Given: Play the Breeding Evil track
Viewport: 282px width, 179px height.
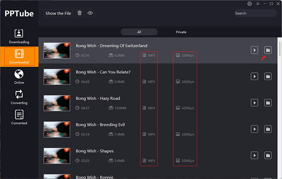Looking at the screenshot, I should point(255,129).
